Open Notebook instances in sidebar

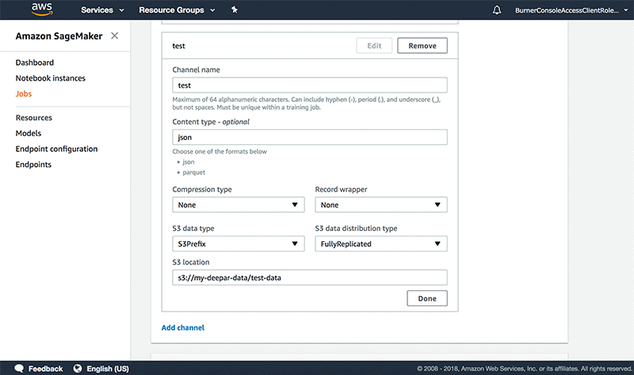coord(51,78)
